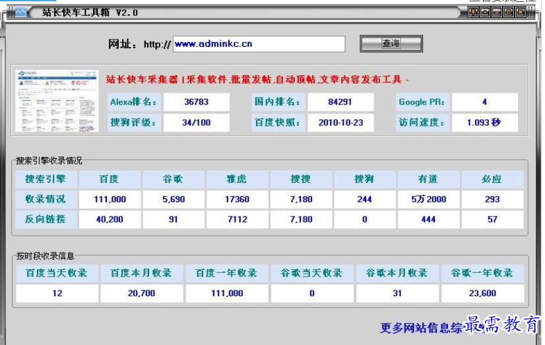
Task: Select 百度当天收录 value 12
Action: (x=57, y=294)
